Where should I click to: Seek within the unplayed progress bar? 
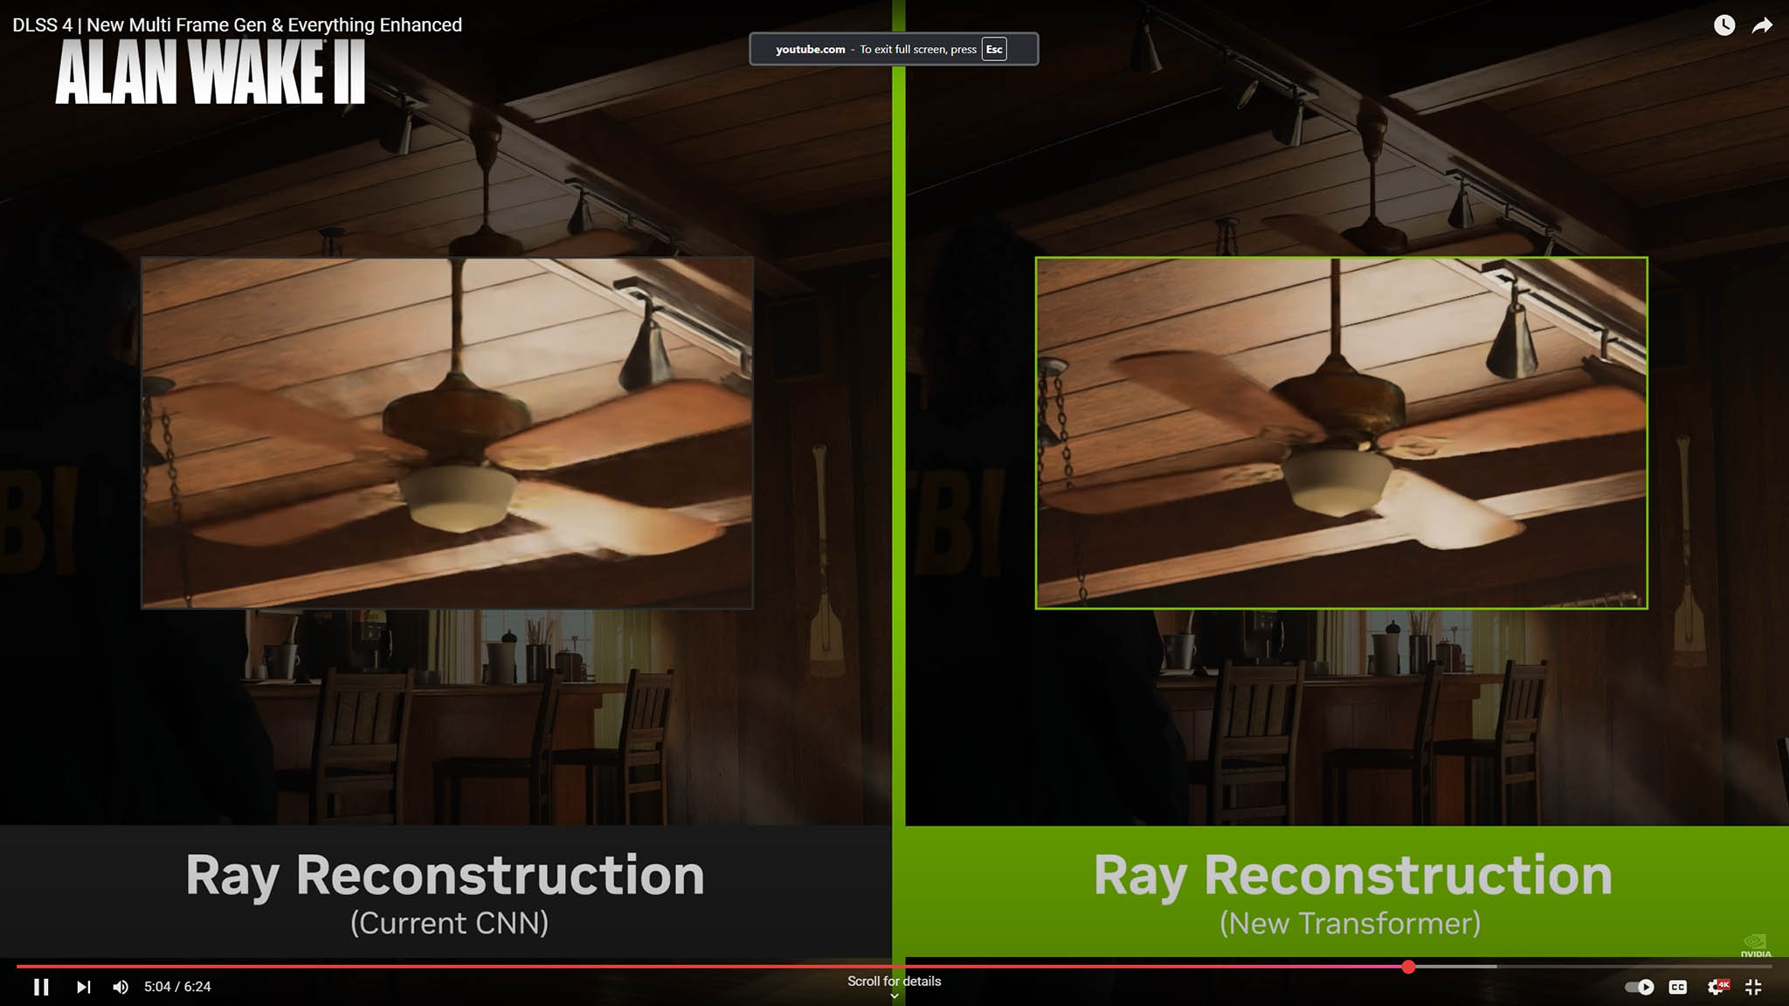click(x=1594, y=967)
